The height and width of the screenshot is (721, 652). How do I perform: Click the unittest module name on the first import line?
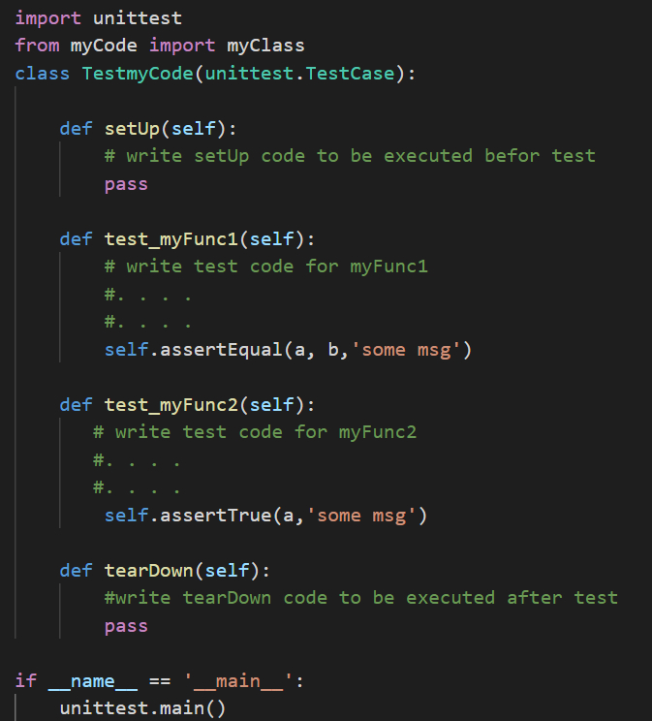pos(137,17)
